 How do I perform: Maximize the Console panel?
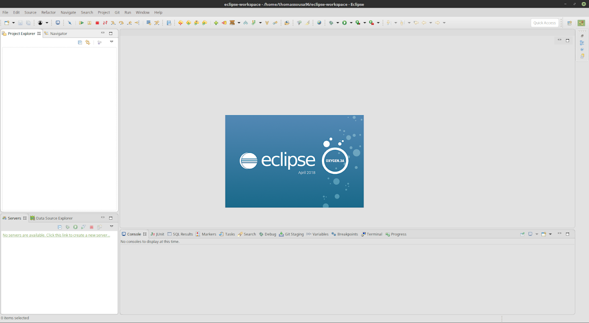(x=567, y=234)
